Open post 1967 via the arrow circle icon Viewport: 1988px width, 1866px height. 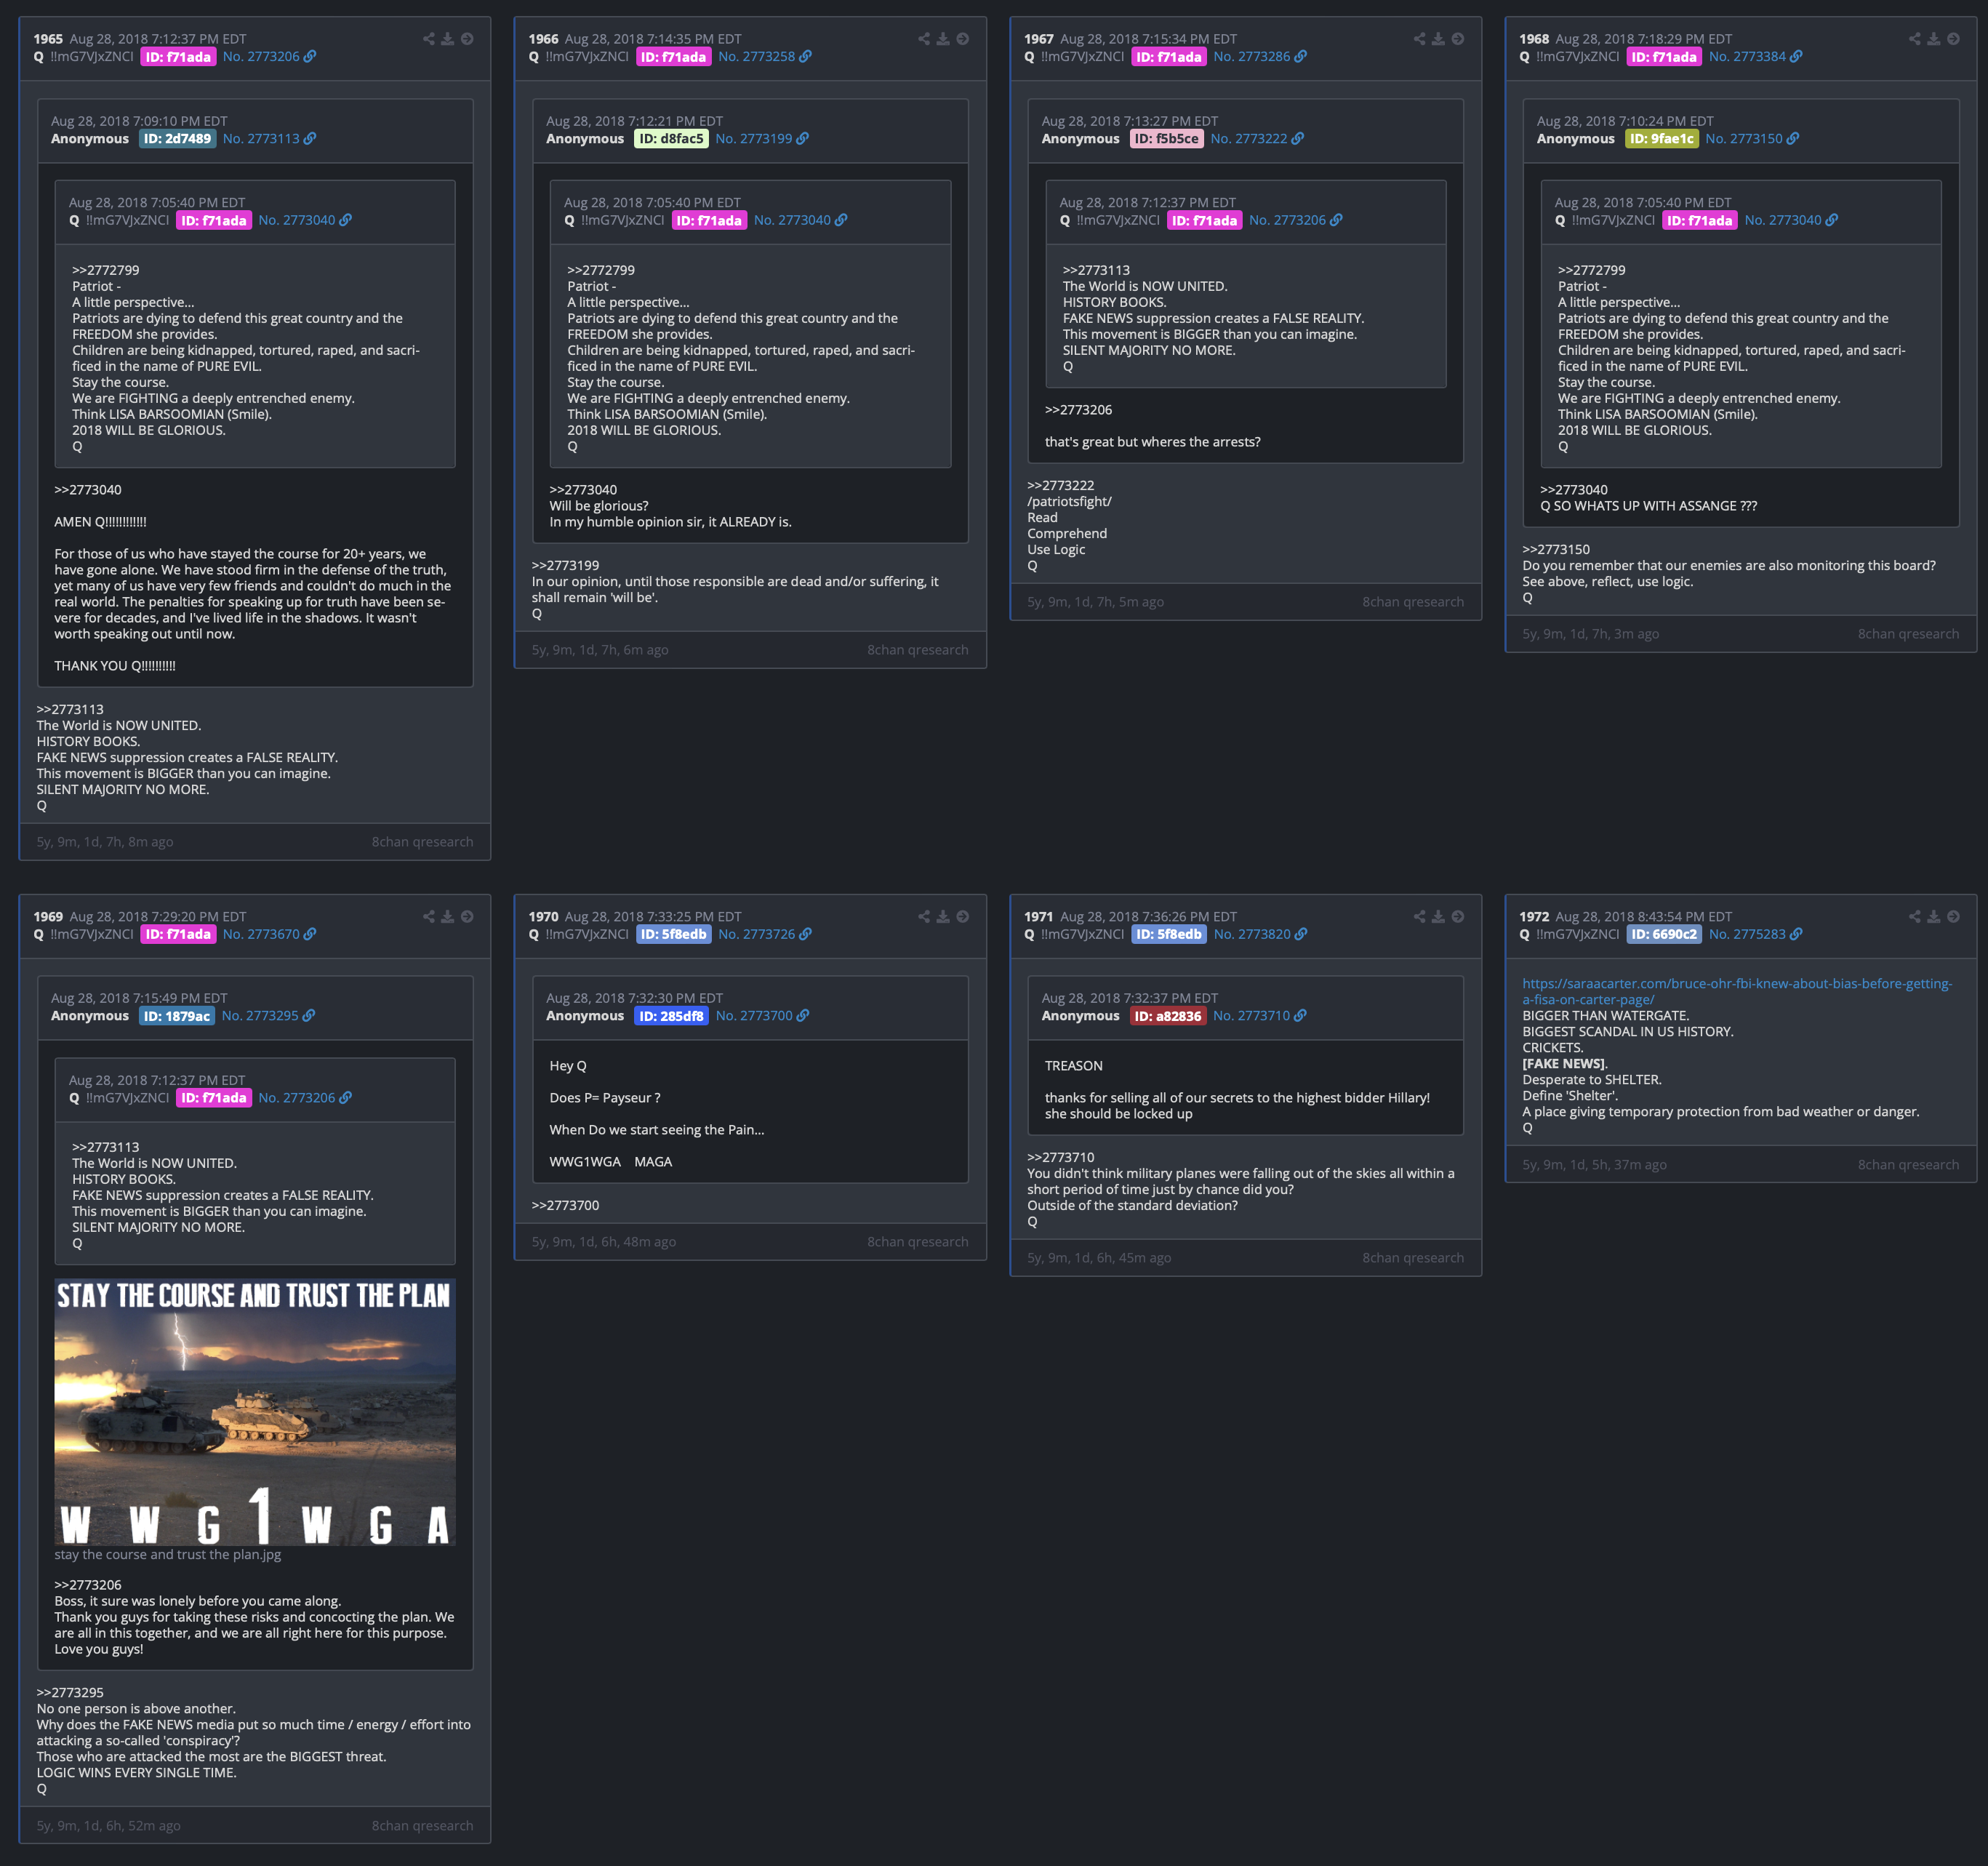(x=1458, y=39)
